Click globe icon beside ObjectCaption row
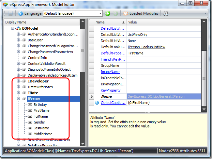Viewport: 212px width, 159px height. (x=97, y=103)
